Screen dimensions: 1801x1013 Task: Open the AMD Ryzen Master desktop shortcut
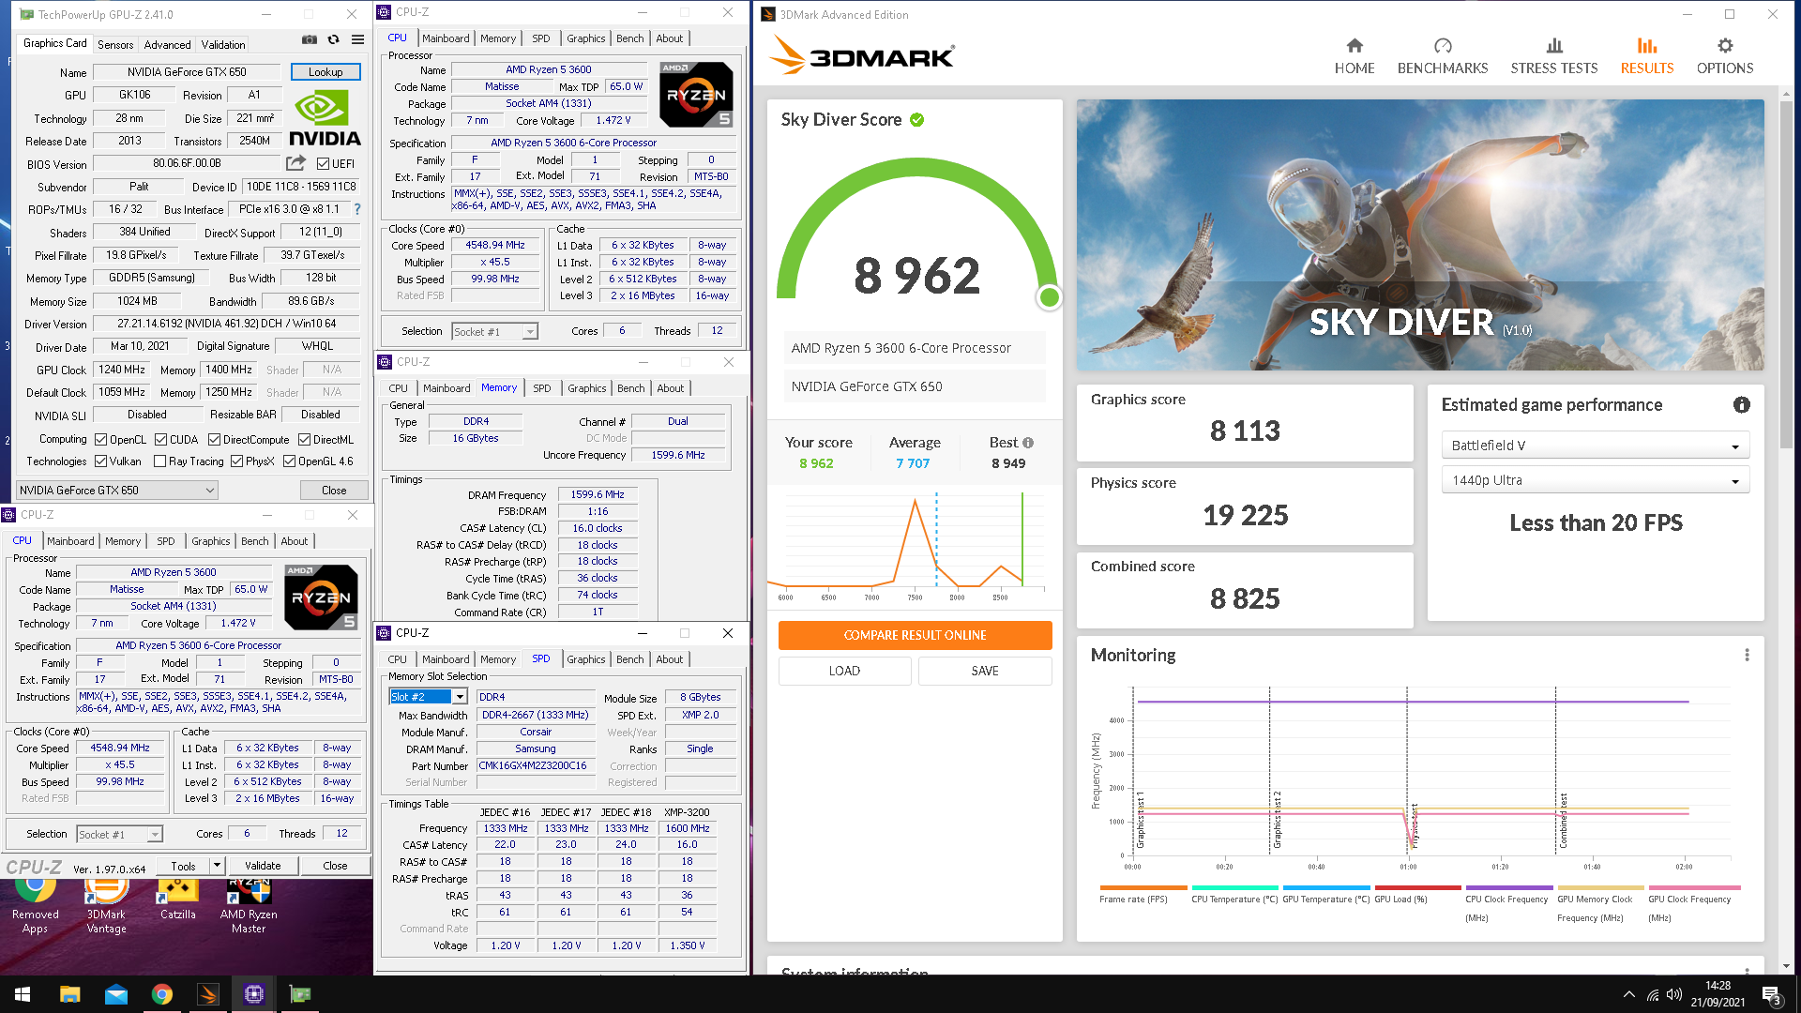[249, 906]
